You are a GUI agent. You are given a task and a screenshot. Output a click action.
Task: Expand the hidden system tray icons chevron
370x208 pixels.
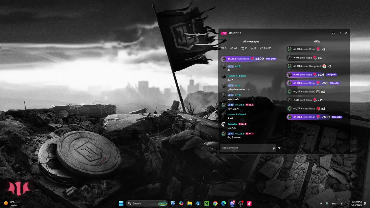point(321,204)
